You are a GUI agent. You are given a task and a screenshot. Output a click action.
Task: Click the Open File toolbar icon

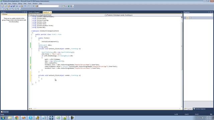point(9,6)
